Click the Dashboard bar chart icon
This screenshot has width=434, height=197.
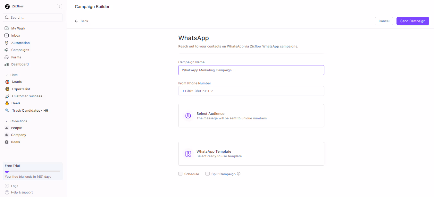[7, 64]
